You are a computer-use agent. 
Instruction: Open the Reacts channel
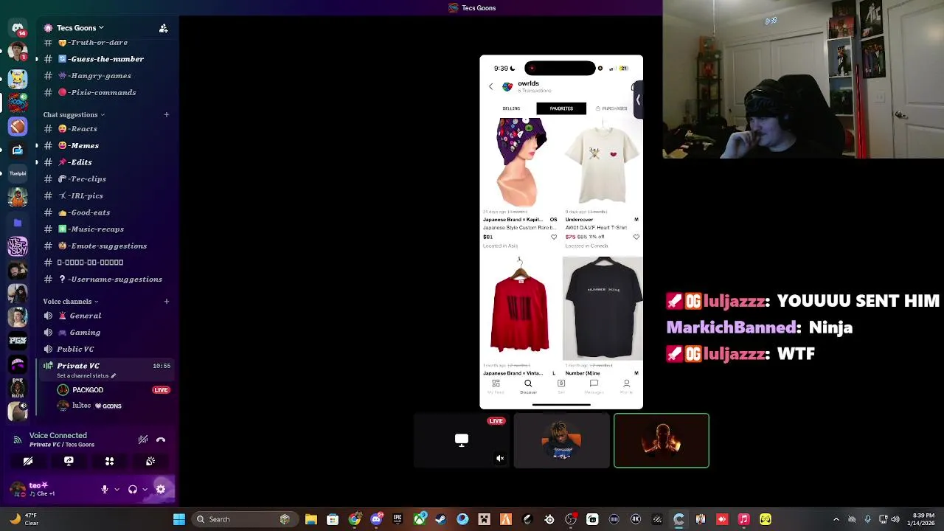107,129
